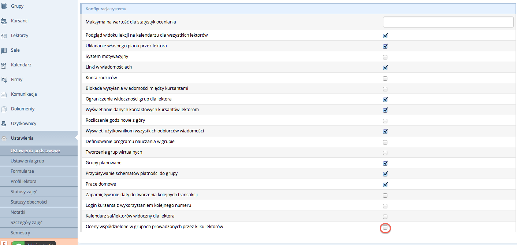Image resolution: width=517 pixels, height=245 pixels.
Task: Enable Konta rodziców checkbox
Action: pos(385,78)
